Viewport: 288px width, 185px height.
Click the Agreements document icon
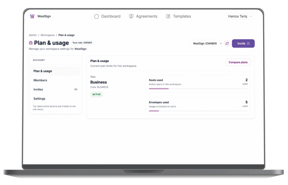click(x=131, y=16)
